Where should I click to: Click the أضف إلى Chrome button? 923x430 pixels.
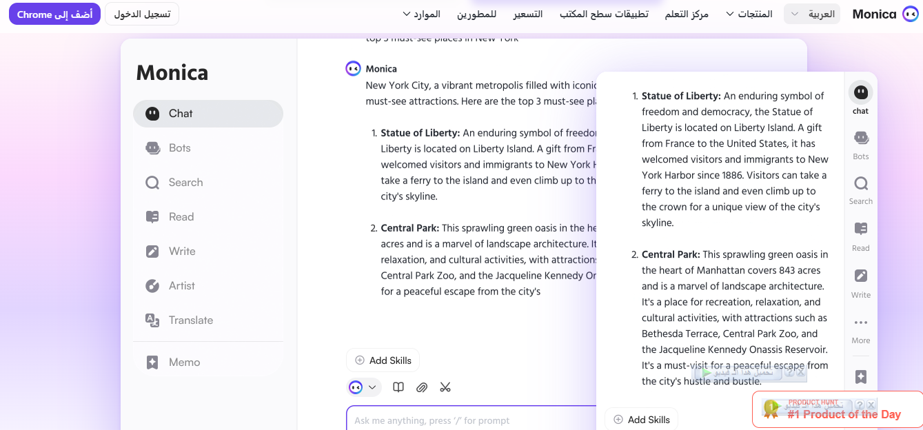[54, 14]
